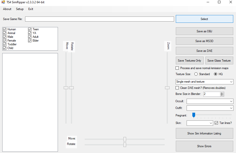Decrease Bone Size with down arrow

[222, 95]
